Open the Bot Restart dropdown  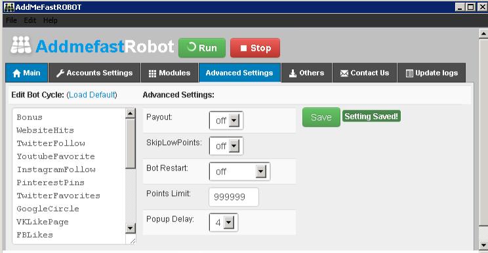pos(239,171)
